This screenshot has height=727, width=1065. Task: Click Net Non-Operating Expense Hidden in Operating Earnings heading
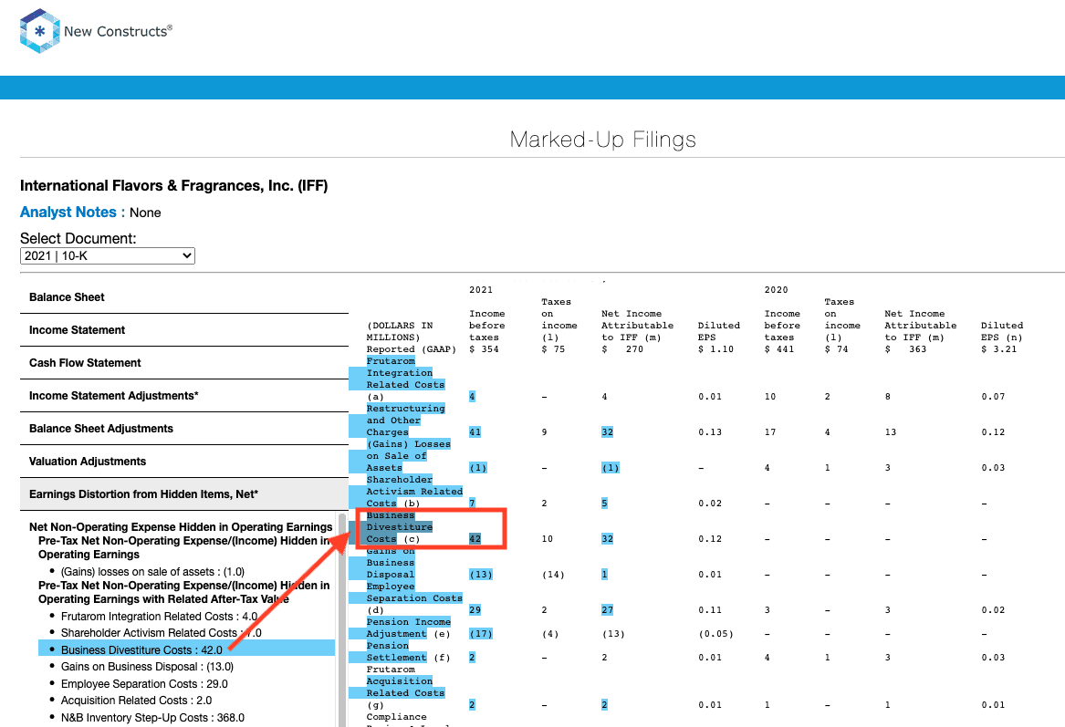(x=181, y=526)
